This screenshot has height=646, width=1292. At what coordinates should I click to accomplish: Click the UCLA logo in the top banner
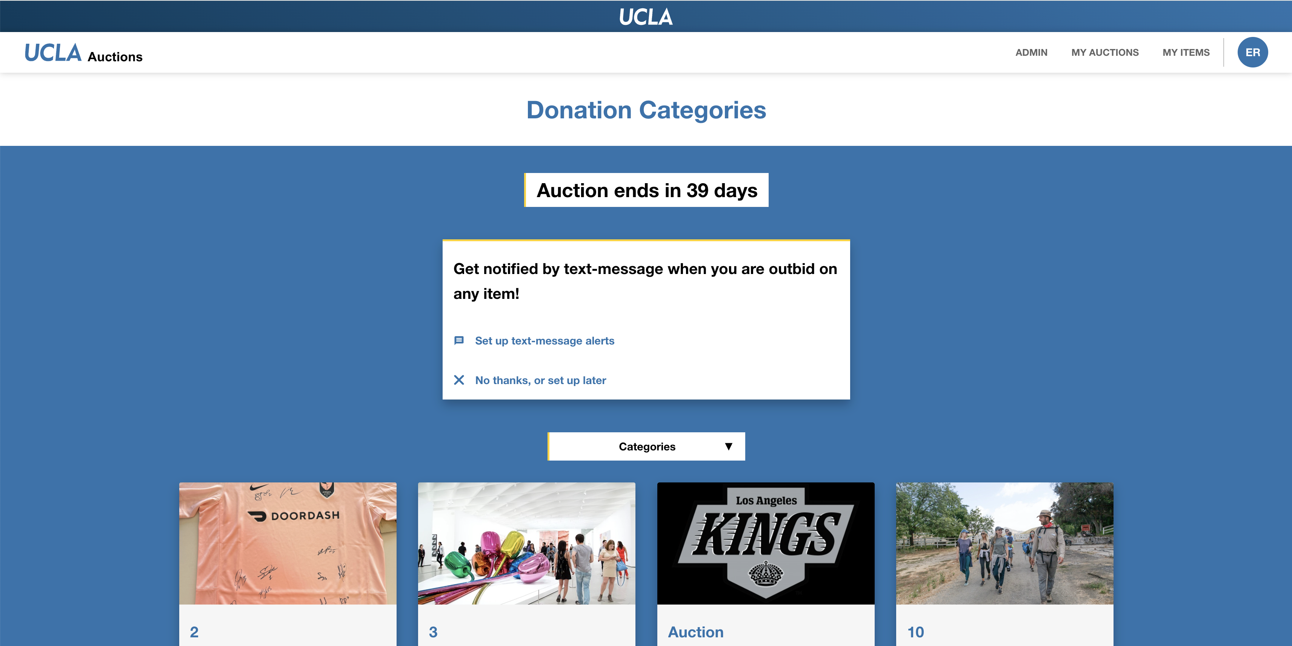click(646, 17)
